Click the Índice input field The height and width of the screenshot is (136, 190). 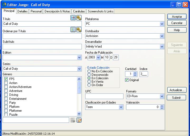point(144,74)
